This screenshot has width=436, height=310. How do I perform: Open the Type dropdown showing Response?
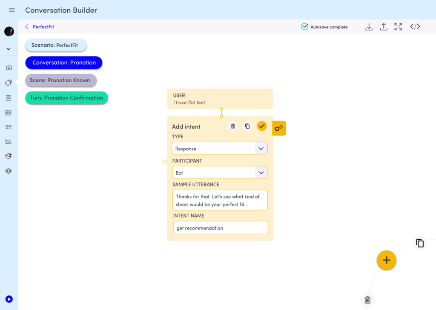[x=220, y=149]
